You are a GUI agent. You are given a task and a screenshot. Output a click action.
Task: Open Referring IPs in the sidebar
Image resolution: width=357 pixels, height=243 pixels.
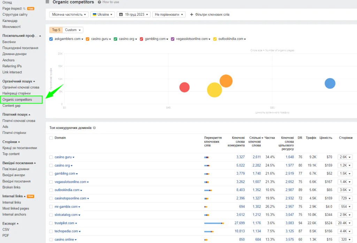[12, 66]
